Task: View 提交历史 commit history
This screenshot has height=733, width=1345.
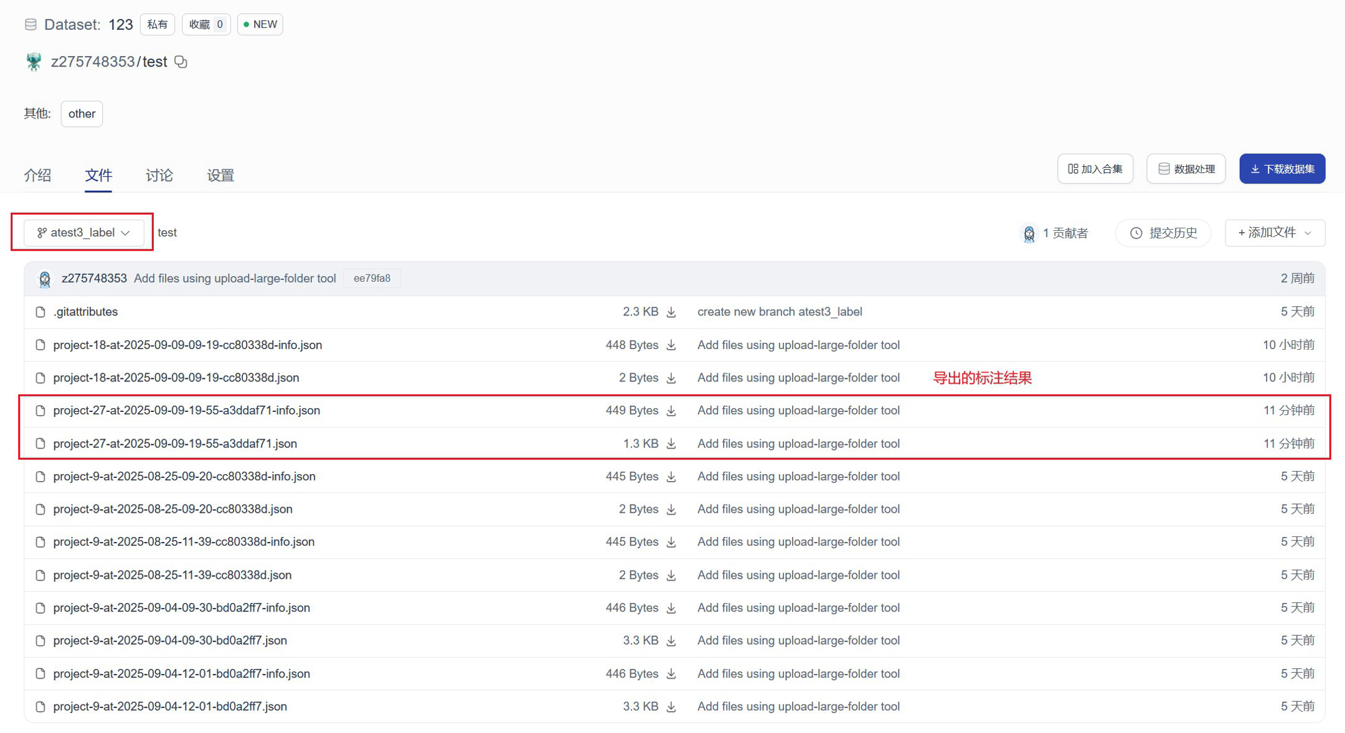Action: [x=1163, y=233]
